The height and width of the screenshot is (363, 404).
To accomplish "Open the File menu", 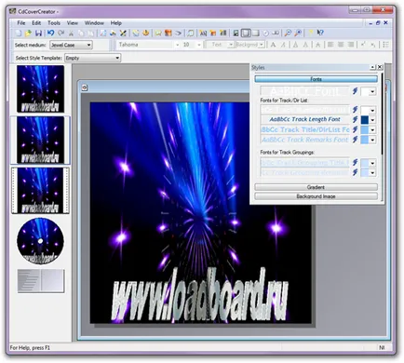I will (21, 23).
